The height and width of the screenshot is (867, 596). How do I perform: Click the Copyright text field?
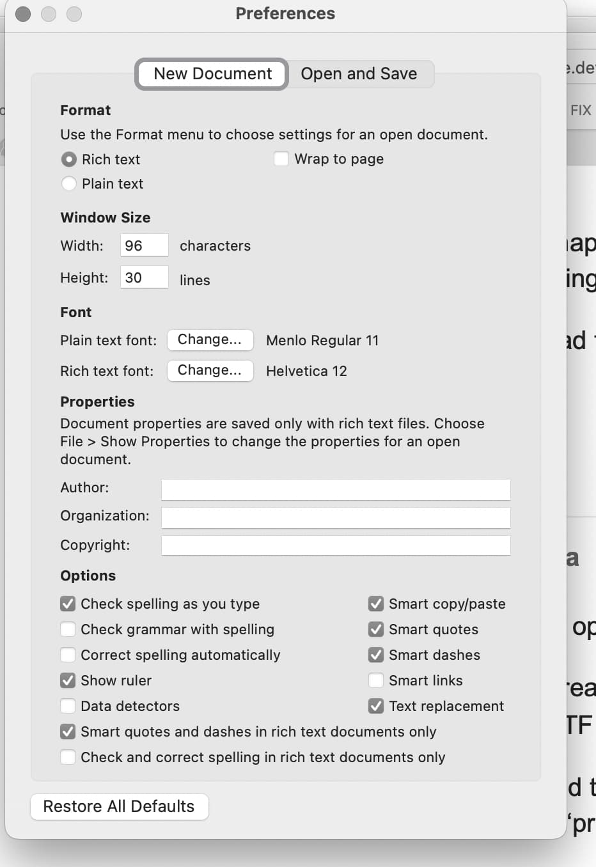coord(336,545)
